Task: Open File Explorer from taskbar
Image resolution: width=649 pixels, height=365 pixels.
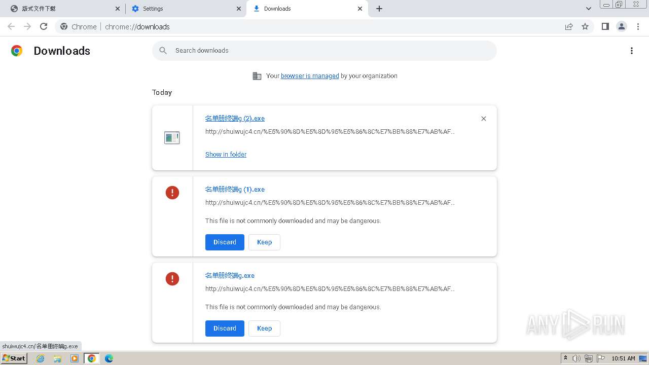Action: click(x=57, y=358)
